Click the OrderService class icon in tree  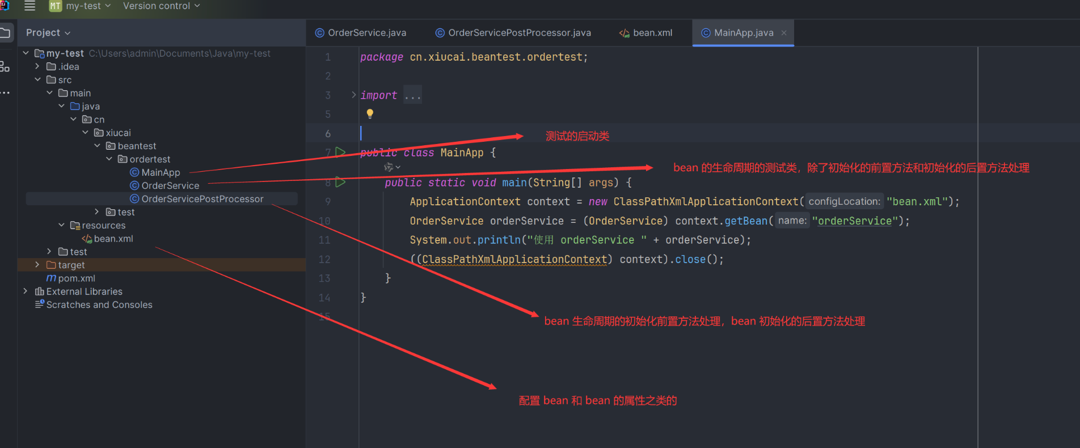(134, 185)
